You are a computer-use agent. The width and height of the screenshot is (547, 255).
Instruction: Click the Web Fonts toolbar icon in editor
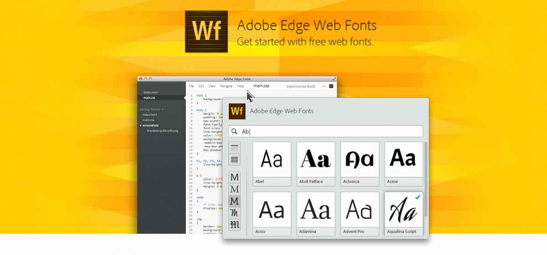[331, 86]
